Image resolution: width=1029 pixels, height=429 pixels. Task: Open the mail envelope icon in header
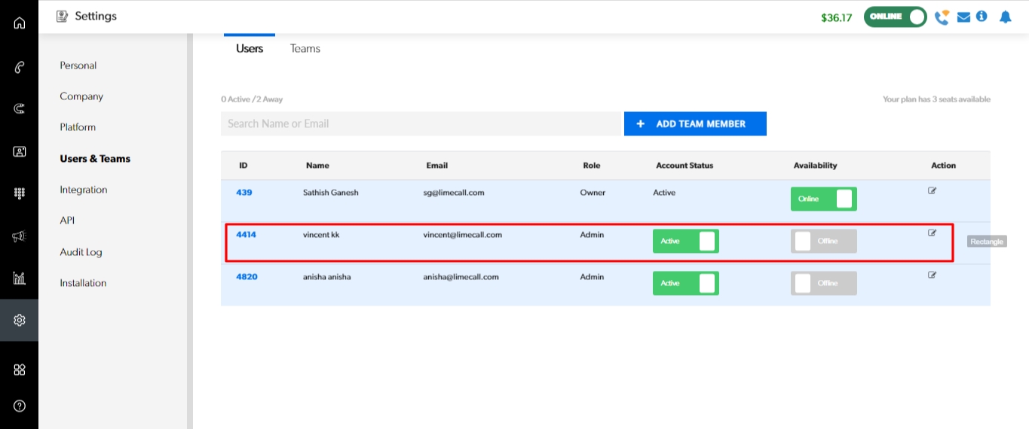[x=963, y=17]
